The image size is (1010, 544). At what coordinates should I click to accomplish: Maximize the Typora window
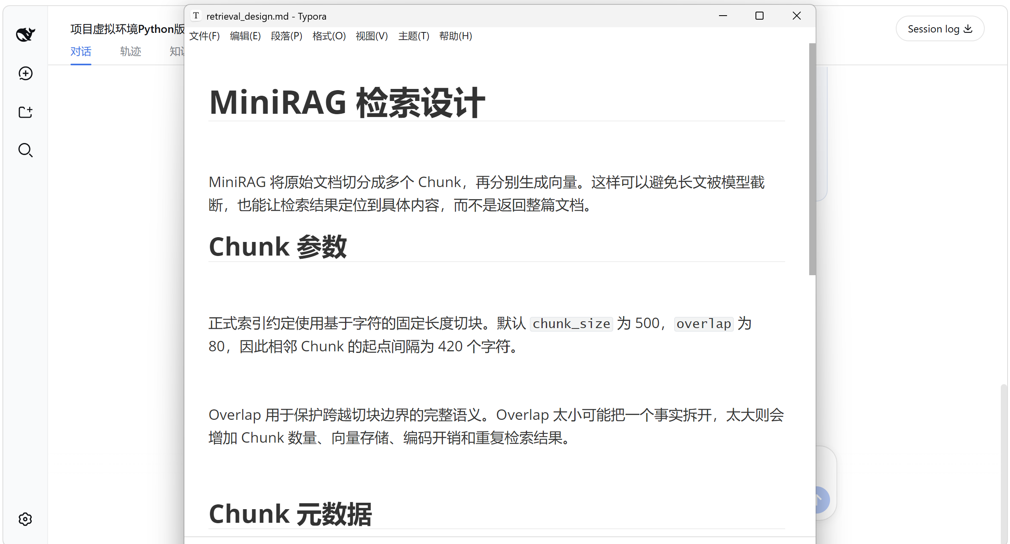[x=759, y=16]
